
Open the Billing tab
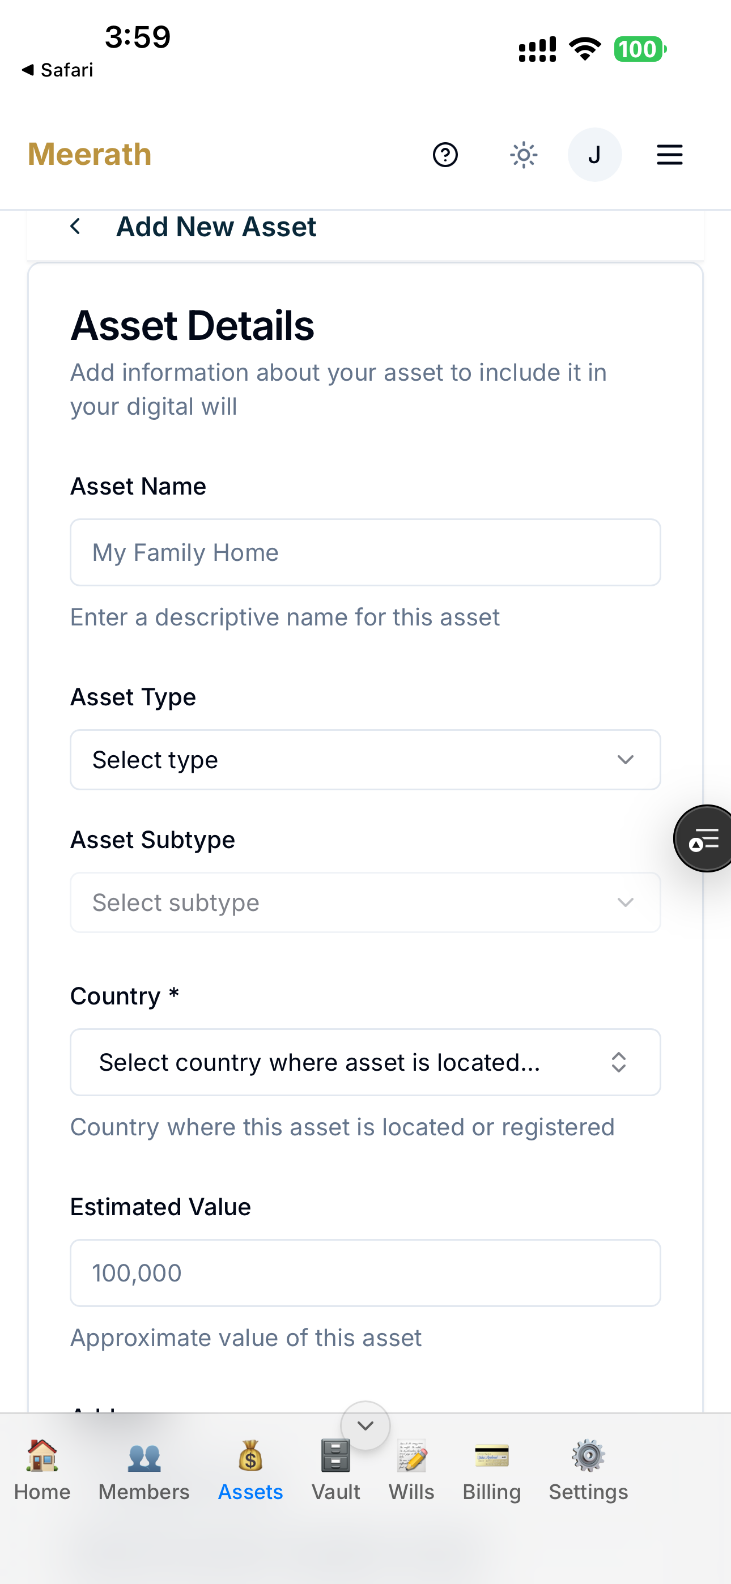click(492, 1471)
